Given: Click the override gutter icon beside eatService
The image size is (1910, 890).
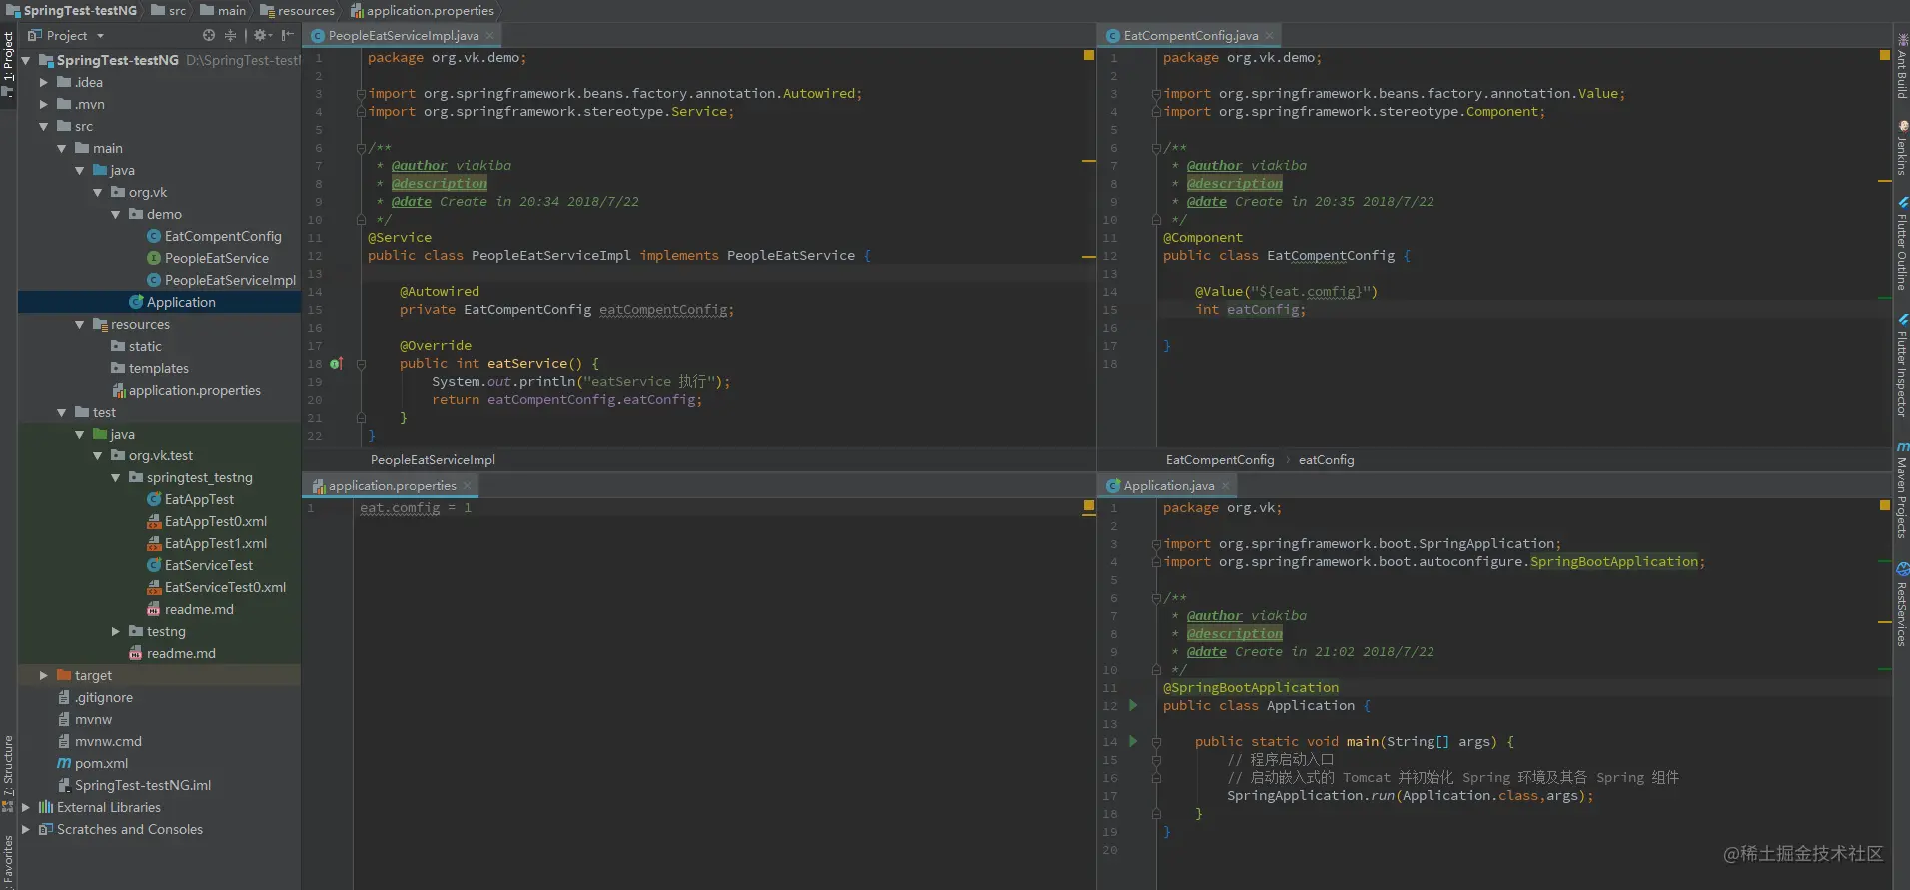Looking at the screenshot, I should point(336,364).
